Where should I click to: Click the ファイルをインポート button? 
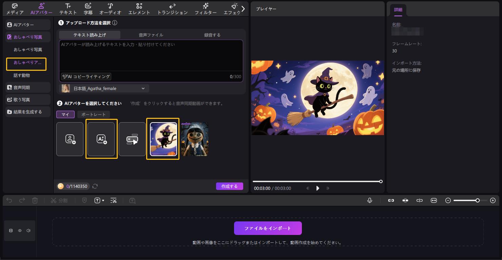(268, 228)
